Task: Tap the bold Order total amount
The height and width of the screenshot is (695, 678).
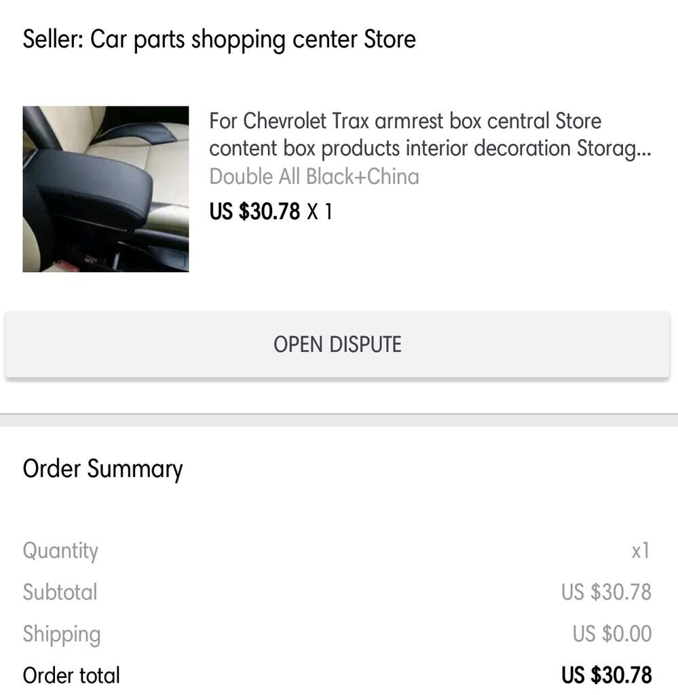Action: click(x=606, y=675)
